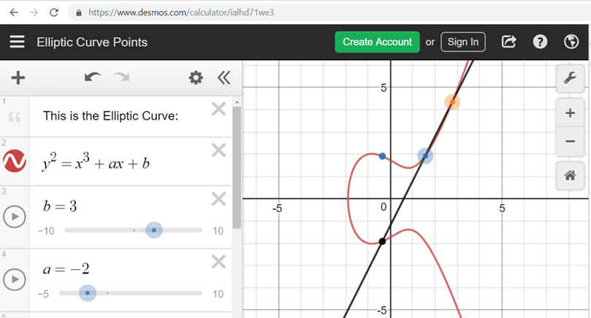Image resolution: width=591 pixels, height=318 pixels.
Task: Toggle visibility of the elliptic curve equation
Action: point(15,161)
